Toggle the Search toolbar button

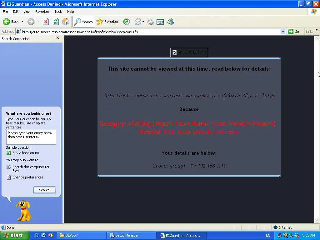pos(84,22)
